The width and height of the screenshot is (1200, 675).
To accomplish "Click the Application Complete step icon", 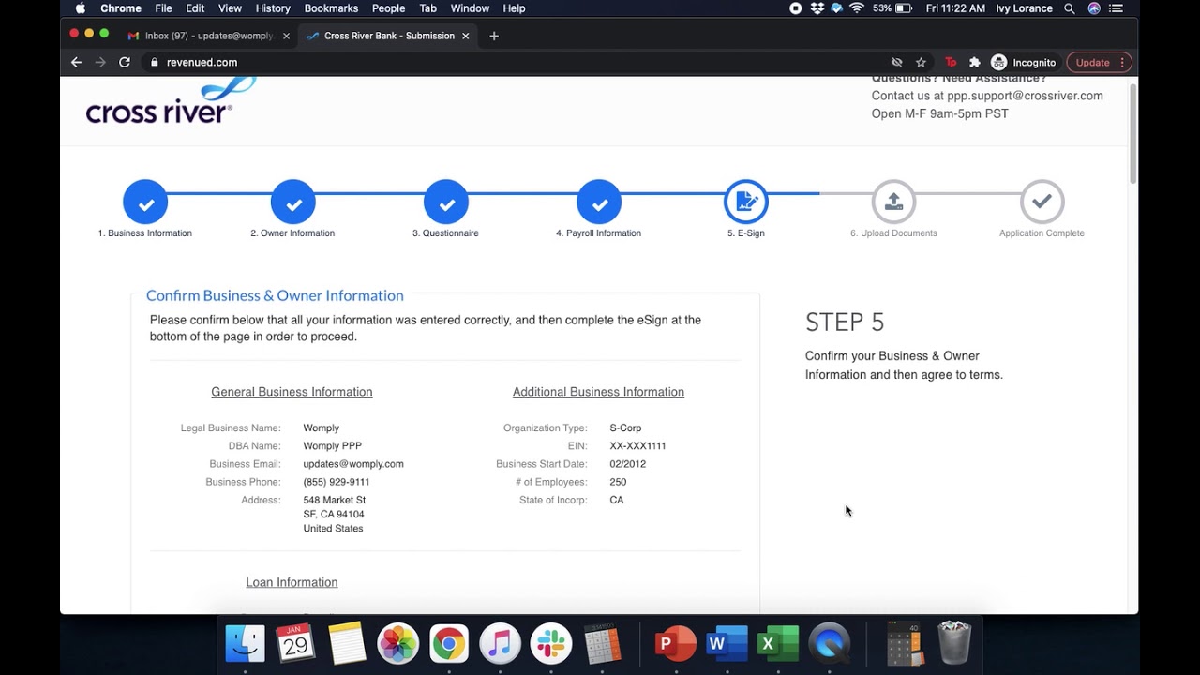I will point(1042,202).
